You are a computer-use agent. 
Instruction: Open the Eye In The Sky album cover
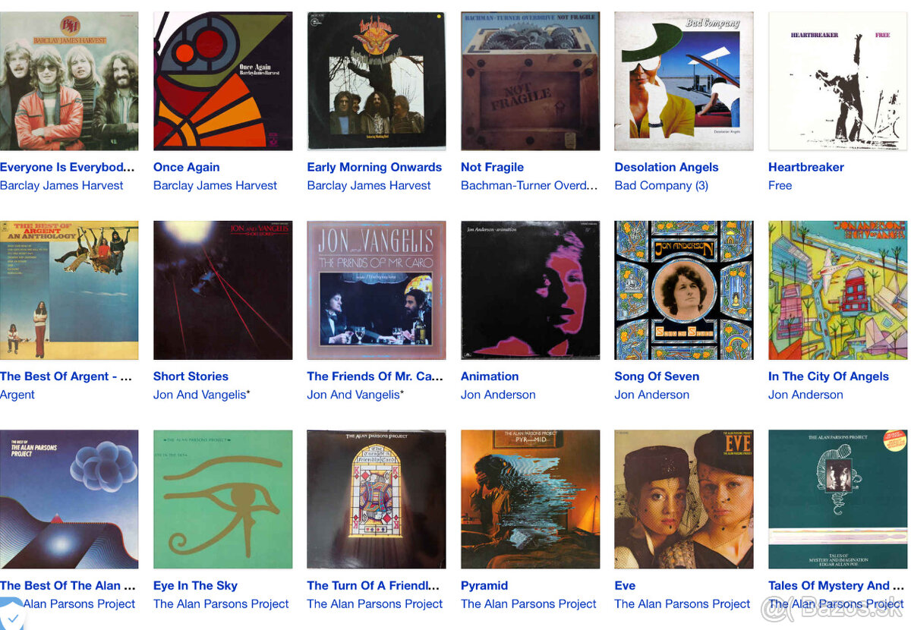(223, 499)
